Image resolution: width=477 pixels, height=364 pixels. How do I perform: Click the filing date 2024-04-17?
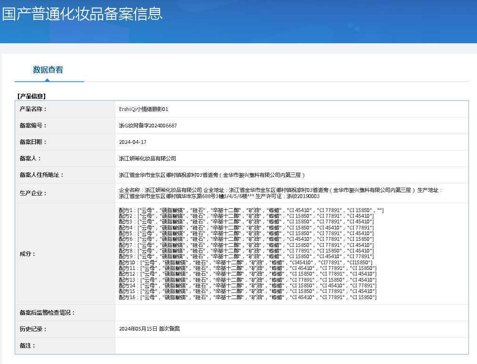pos(133,142)
